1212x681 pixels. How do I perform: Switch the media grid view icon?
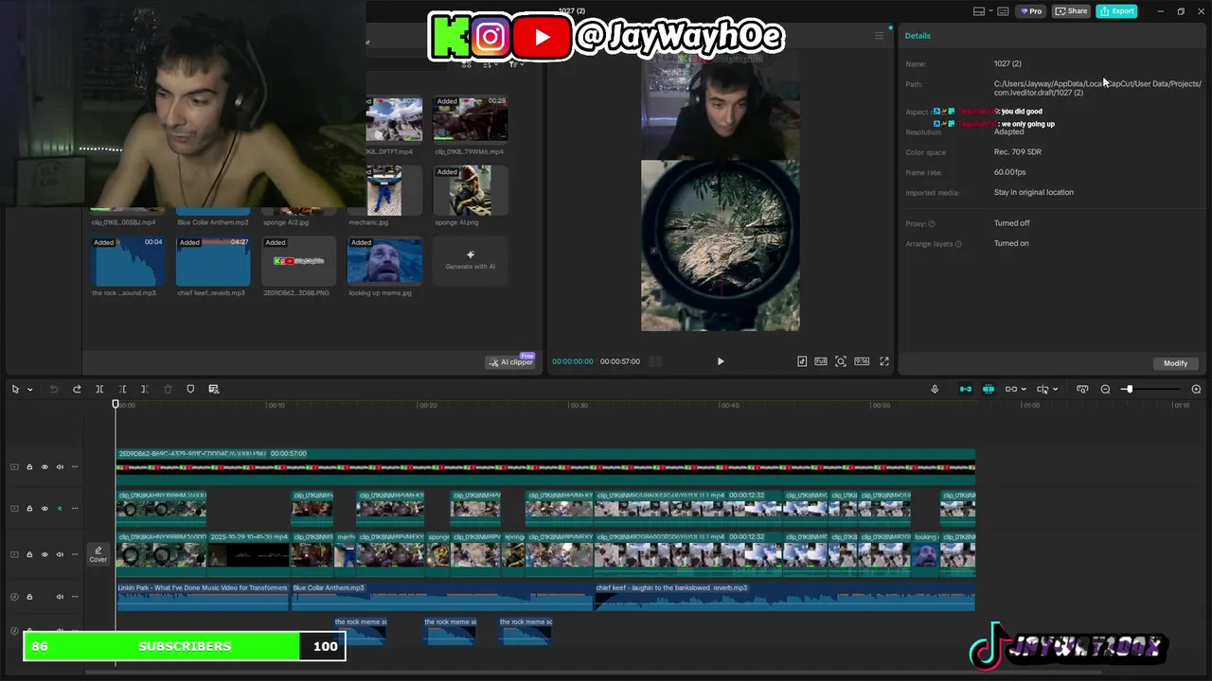466,64
